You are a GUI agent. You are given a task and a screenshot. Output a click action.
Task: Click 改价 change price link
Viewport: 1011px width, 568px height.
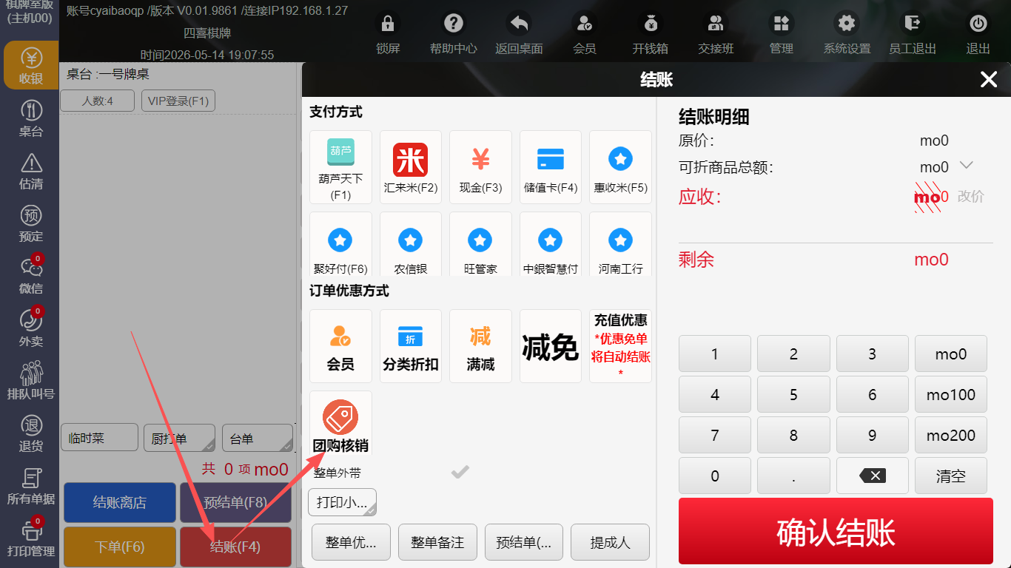coord(971,197)
